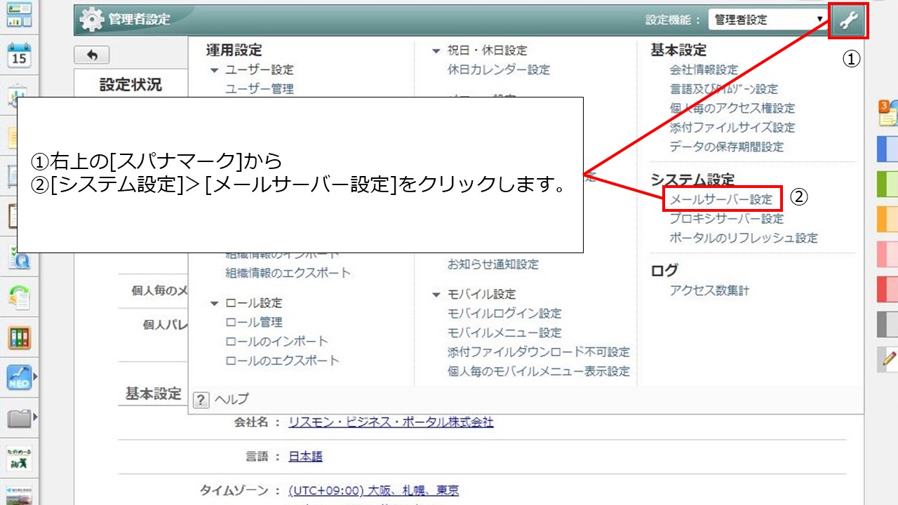The image size is (898, 505).
Task: Open the gray folder icon in sidebar
Action: click(19, 419)
